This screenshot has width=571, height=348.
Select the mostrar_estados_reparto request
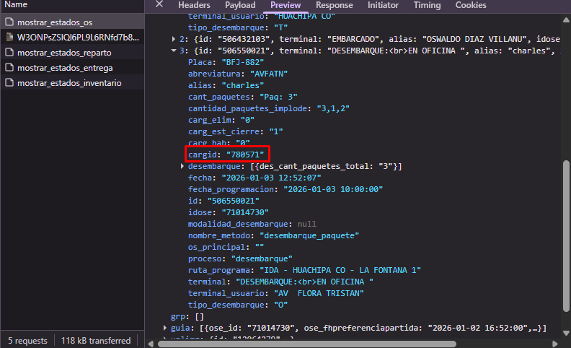tap(64, 53)
